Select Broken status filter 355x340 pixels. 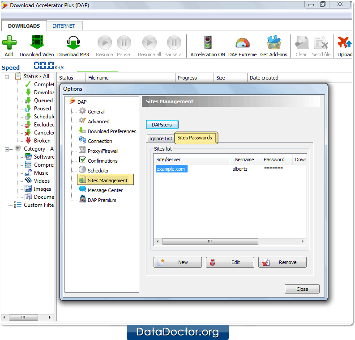tap(38, 141)
